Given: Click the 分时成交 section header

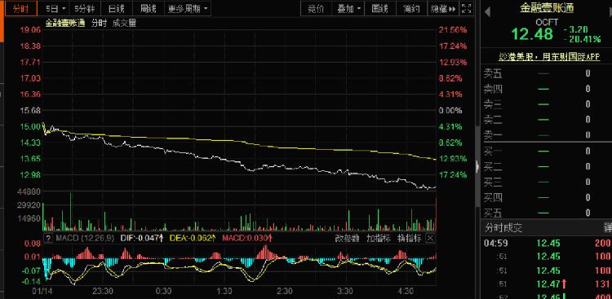Looking at the screenshot, I should [503, 227].
